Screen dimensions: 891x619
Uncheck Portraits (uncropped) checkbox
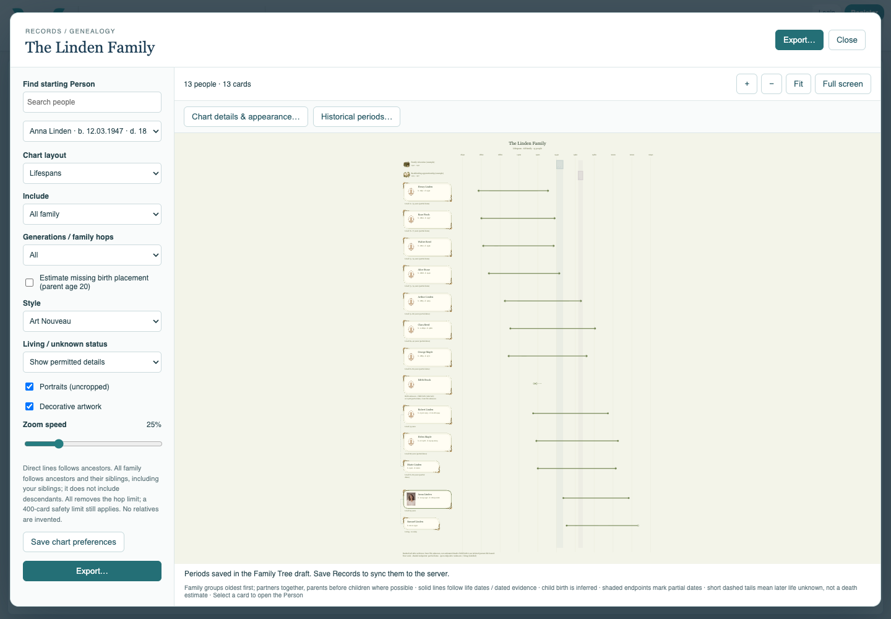pyautogui.click(x=29, y=386)
